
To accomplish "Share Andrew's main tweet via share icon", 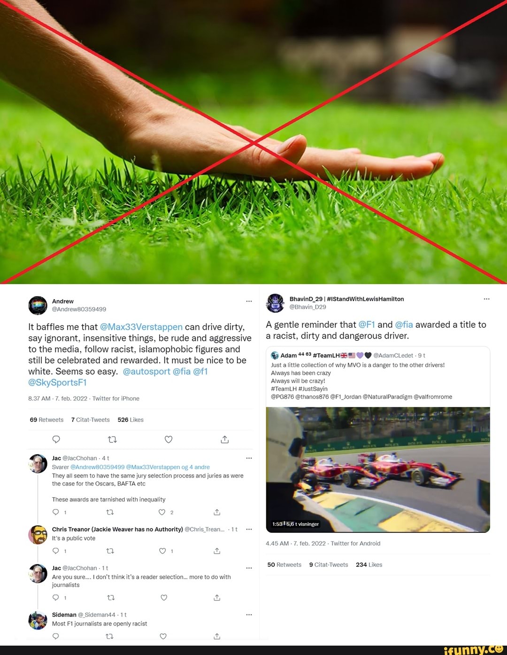I will [225, 439].
